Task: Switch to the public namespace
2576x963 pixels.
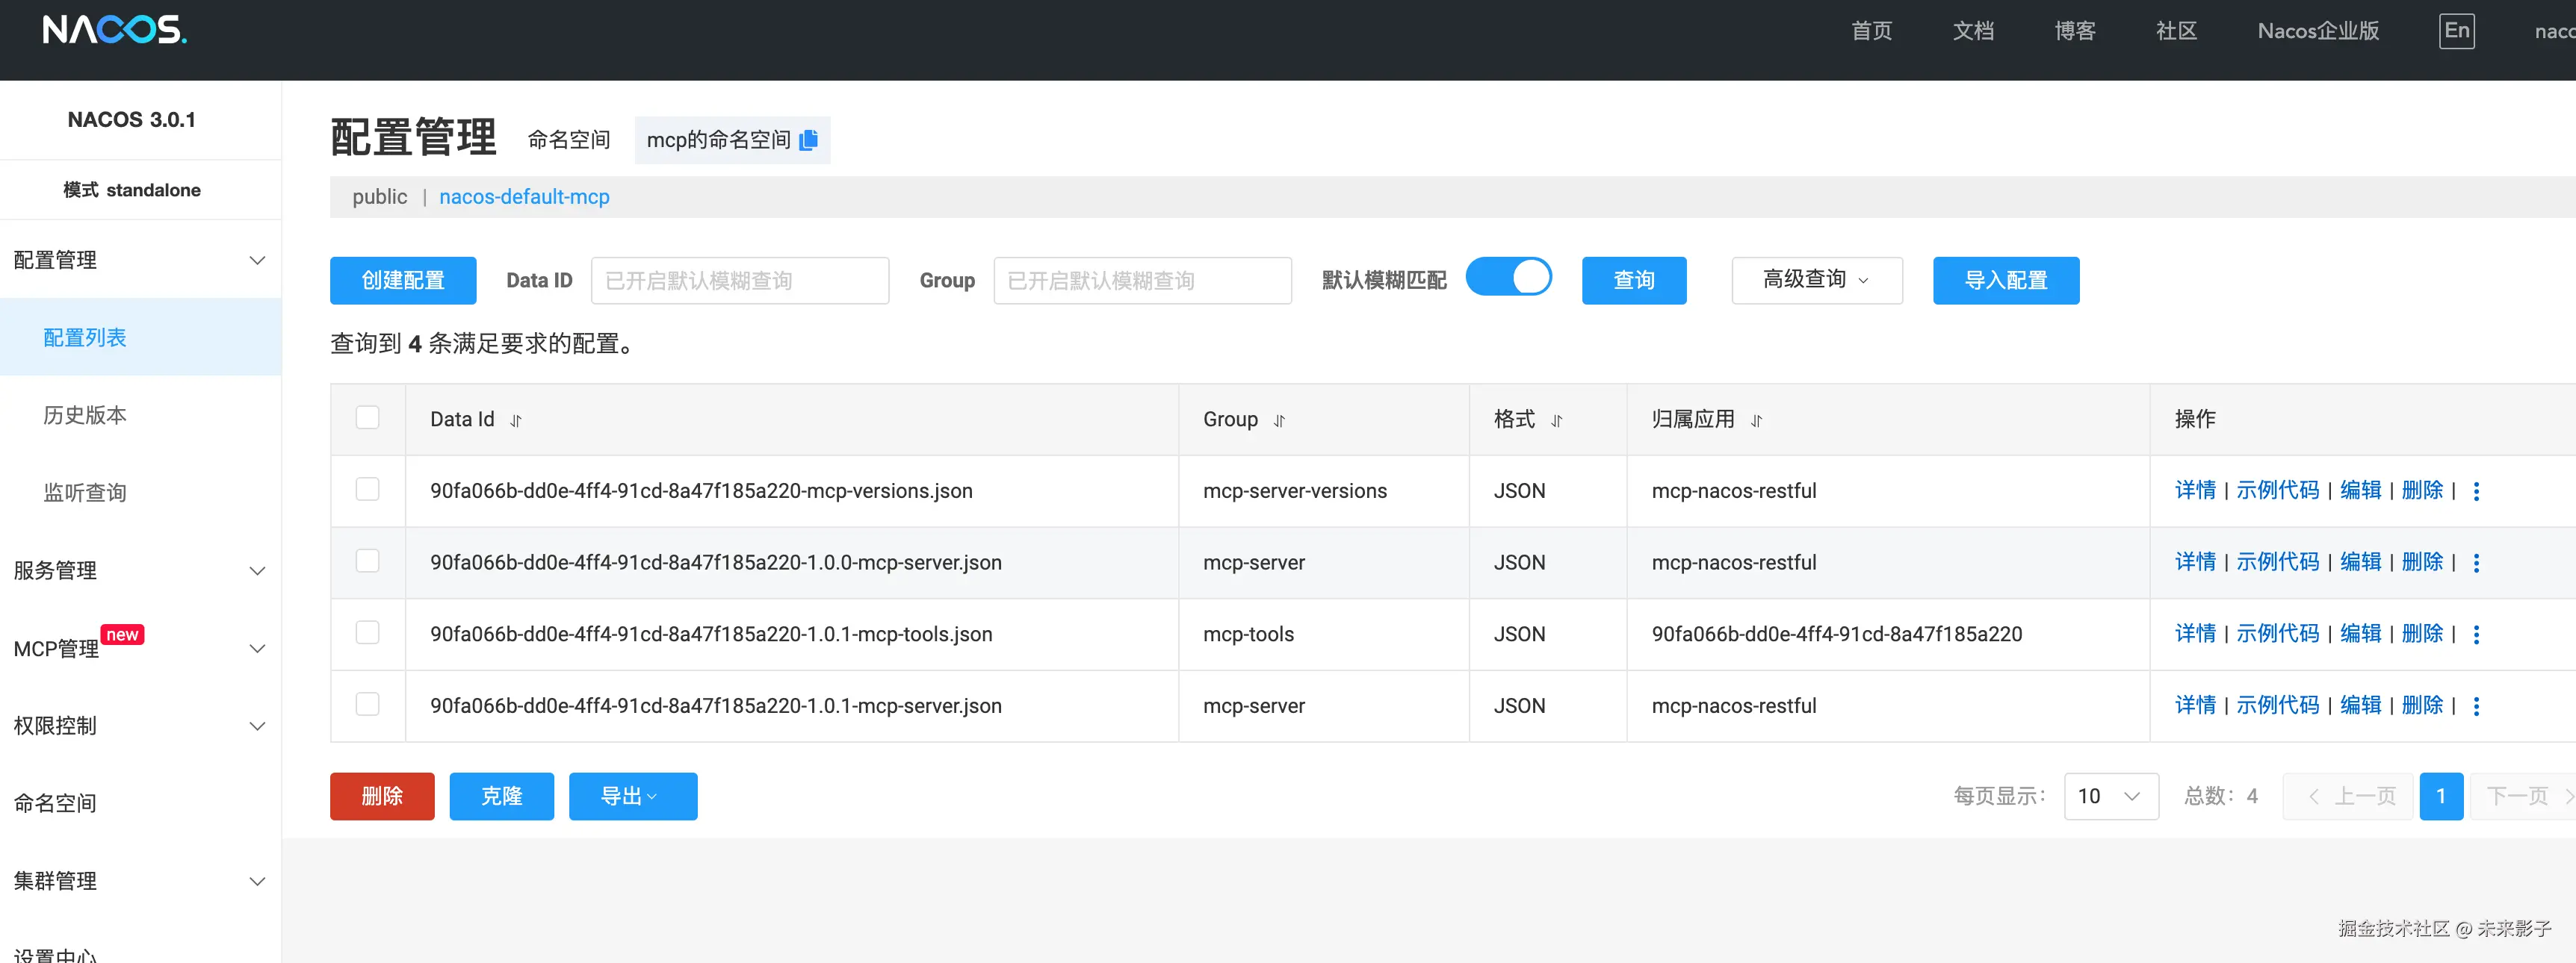Action: pyautogui.click(x=379, y=197)
